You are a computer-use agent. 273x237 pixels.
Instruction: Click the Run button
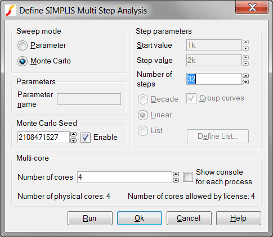(90, 218)
